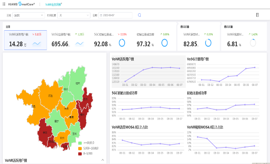Open the region dropdown selector
The width and height of the screenshot is (270, 164).
[29, 15]
